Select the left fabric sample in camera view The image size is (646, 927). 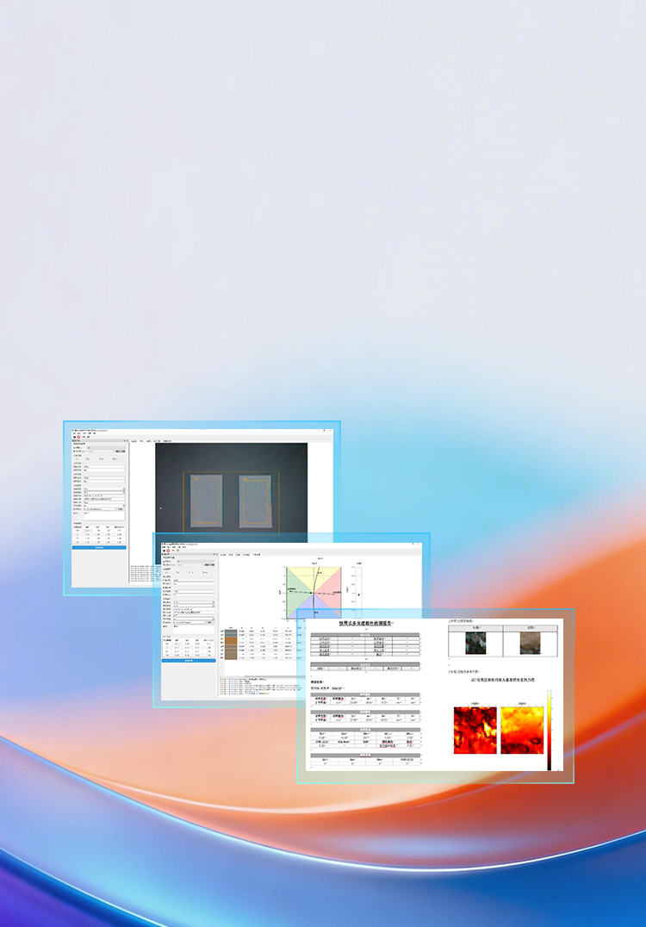(206, 501)
